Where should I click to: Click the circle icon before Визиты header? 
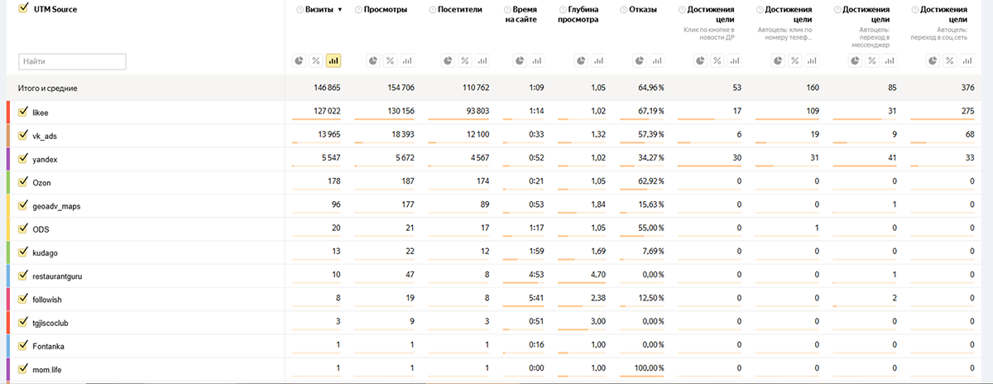(x=299, y=10)
